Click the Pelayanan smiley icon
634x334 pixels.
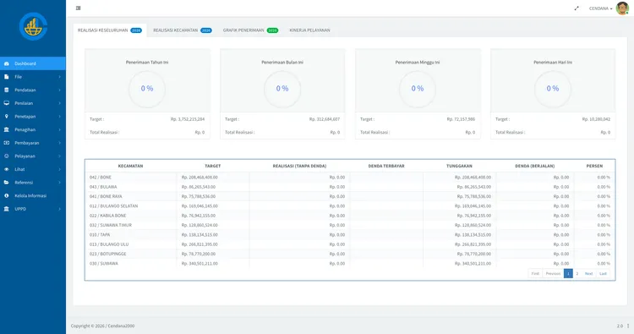pos(7,156)
